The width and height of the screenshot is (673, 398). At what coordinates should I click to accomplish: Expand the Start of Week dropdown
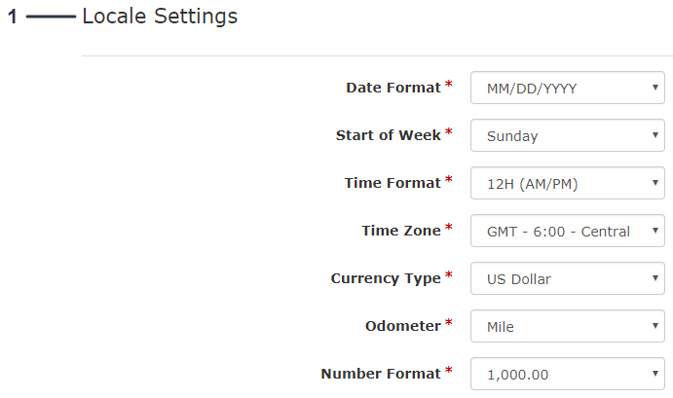tap(567, 136)
